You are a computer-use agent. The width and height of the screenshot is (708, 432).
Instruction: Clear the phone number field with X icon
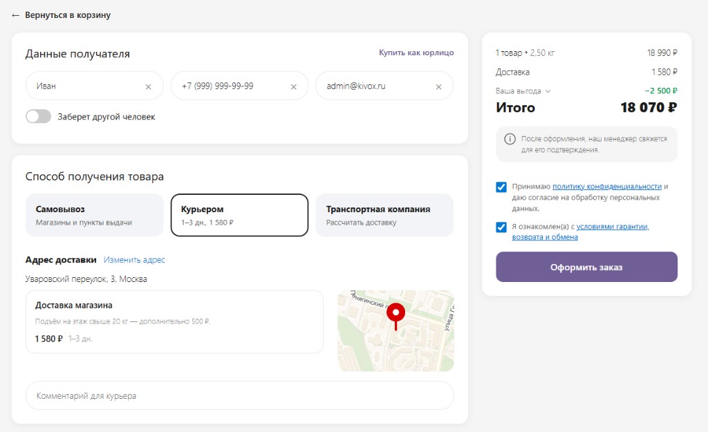(293, 86)
